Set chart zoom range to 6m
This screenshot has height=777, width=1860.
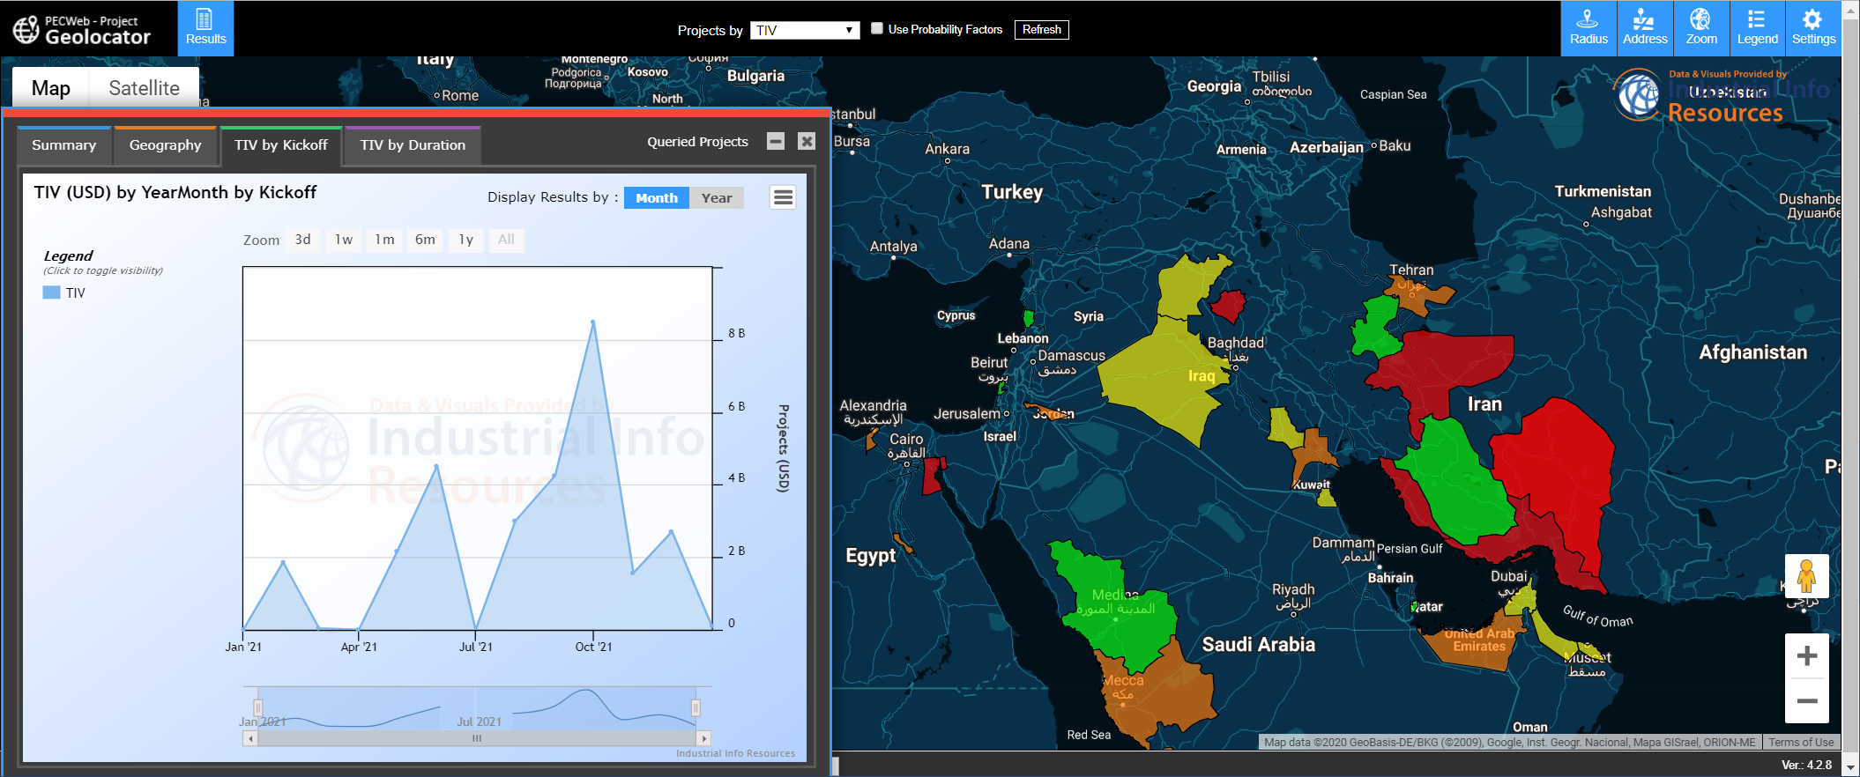coord(425,240)
